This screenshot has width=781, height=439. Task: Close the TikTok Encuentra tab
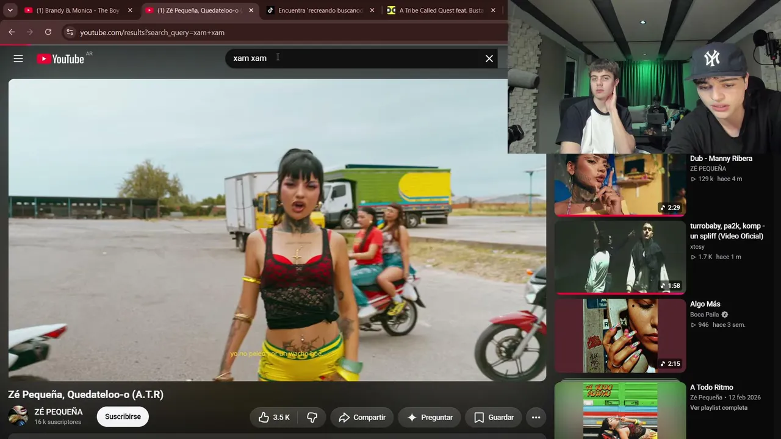tap(372, 10)
